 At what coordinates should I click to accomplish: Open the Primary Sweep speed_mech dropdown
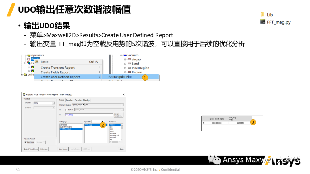(x=84, y=105)
